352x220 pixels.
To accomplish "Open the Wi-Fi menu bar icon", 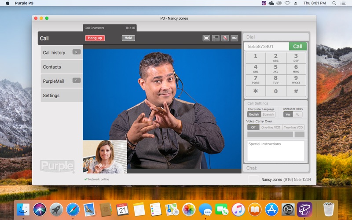I will pos(287,3).
